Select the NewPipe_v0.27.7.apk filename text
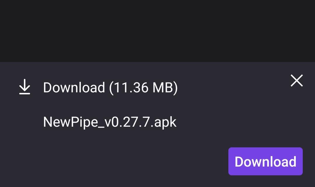 pyautogui.click(x=110, y=122)
